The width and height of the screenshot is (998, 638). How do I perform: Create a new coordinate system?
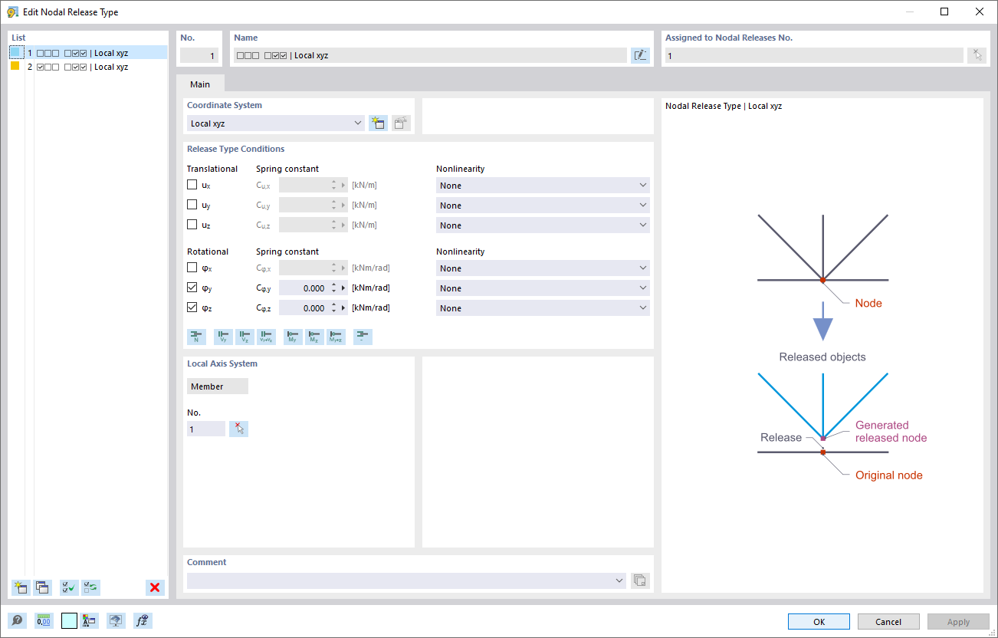(378, 123)
